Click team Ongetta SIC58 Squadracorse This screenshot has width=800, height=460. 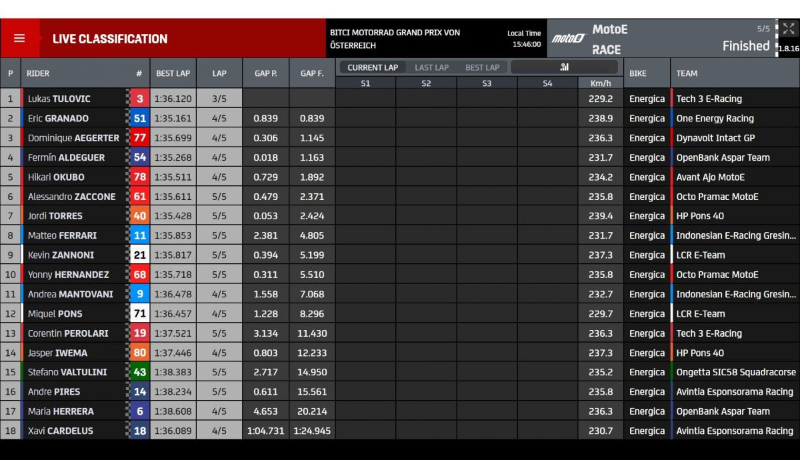point(736,372)
